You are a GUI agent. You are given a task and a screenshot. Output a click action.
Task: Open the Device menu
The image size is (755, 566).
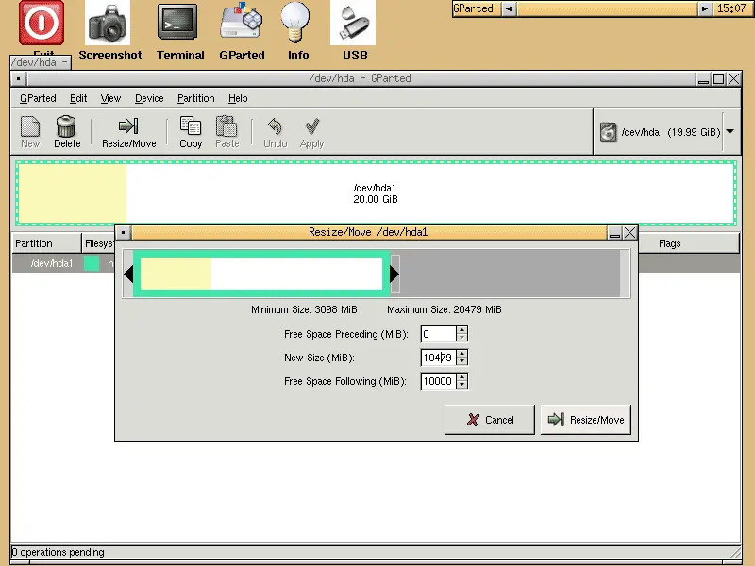click(x=149, y=98)
